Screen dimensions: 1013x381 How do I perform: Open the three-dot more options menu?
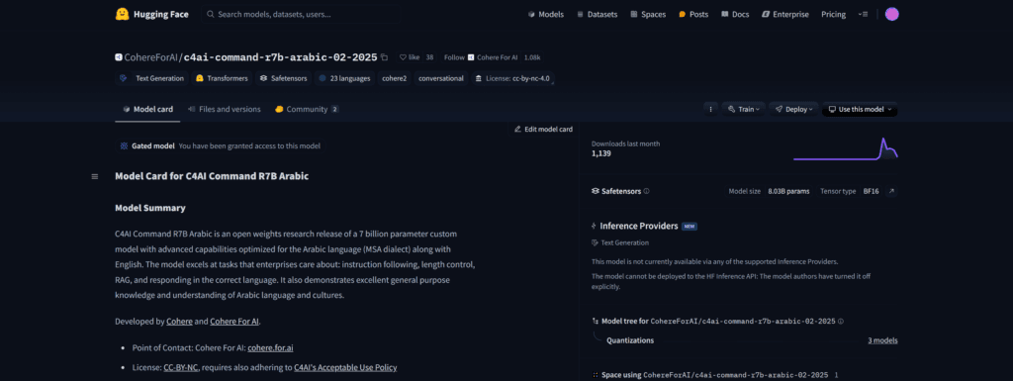point(710,109)
